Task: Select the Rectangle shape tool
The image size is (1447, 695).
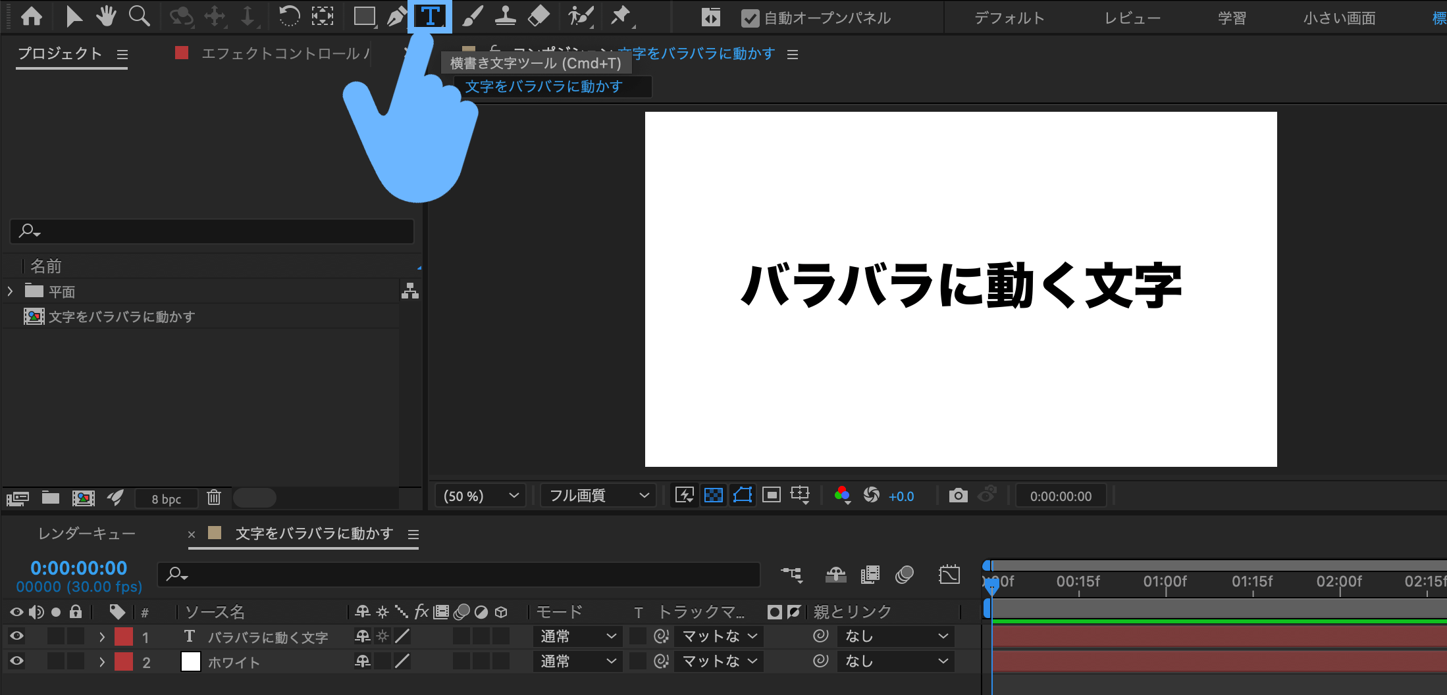Action: point(364,16)
